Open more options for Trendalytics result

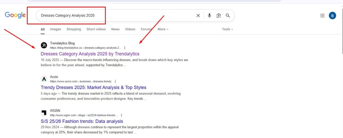pos(125,48)
